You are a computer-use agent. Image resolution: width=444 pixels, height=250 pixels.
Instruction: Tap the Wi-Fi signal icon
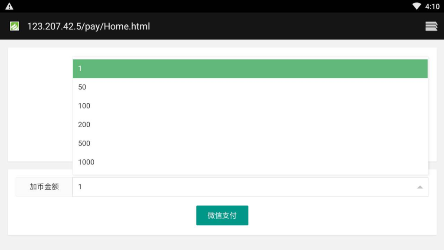[x=417, y=6]
